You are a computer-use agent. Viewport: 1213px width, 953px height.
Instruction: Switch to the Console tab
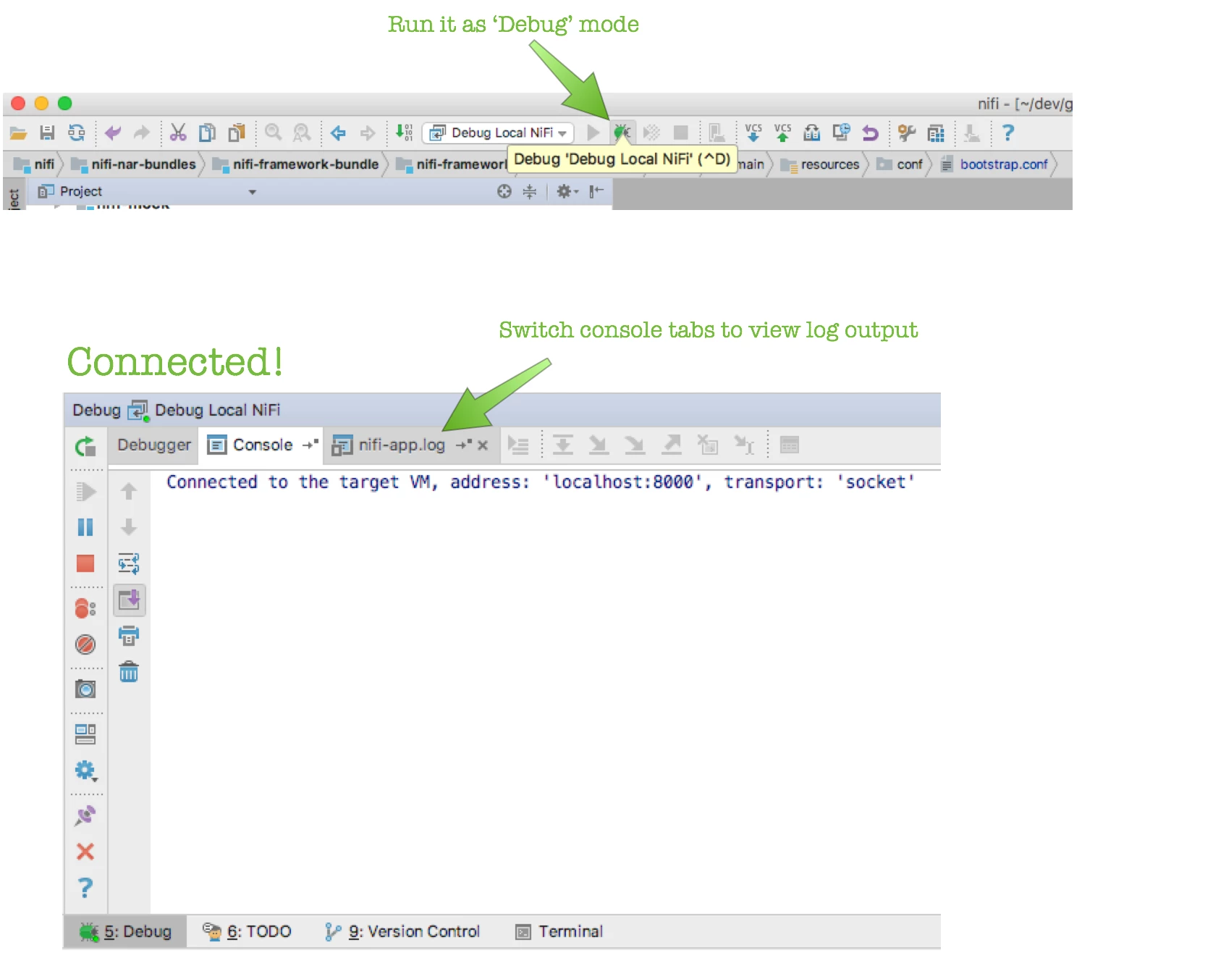262,445
